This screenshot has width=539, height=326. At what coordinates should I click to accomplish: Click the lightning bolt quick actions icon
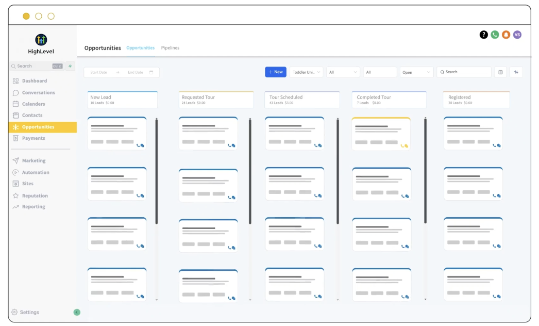70,66
